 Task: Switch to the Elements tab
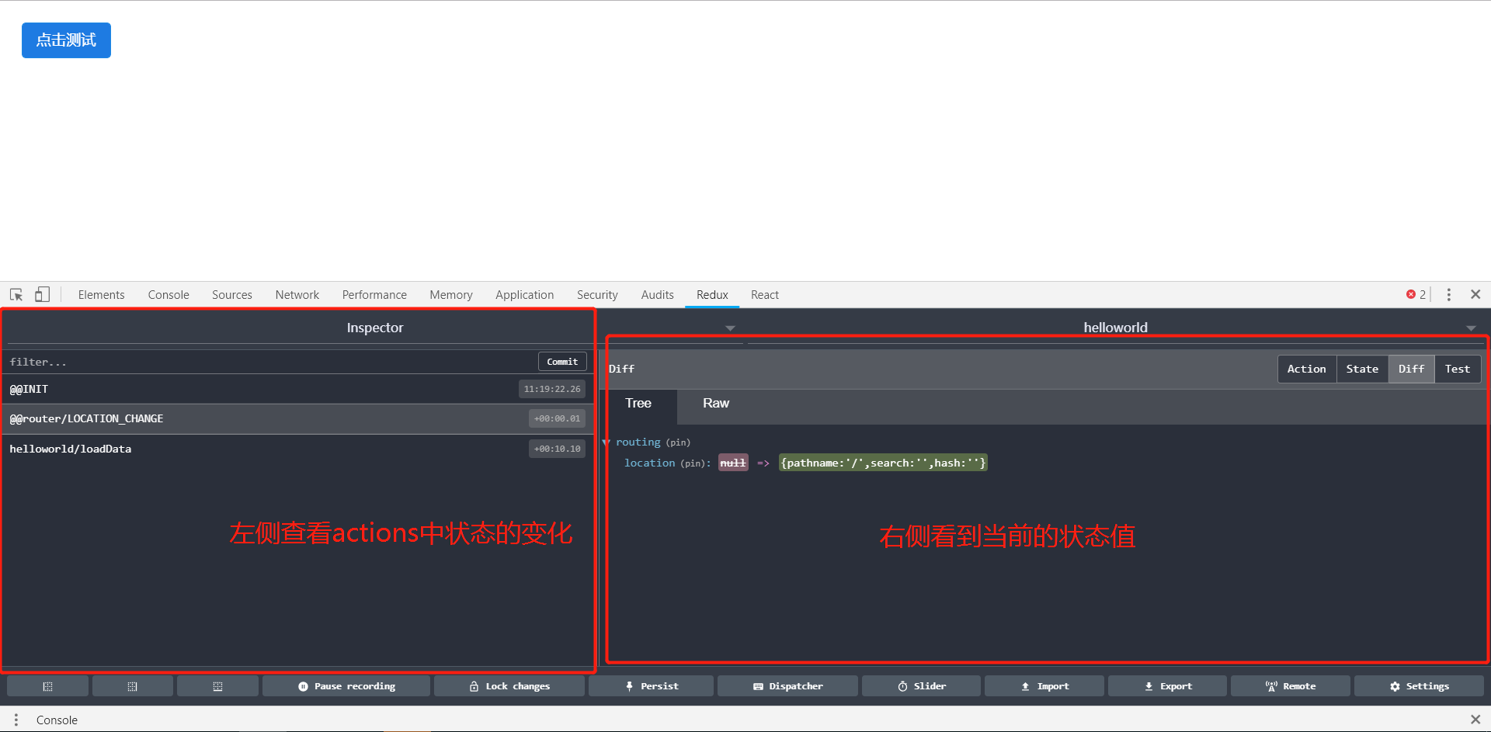click(101, 295)
